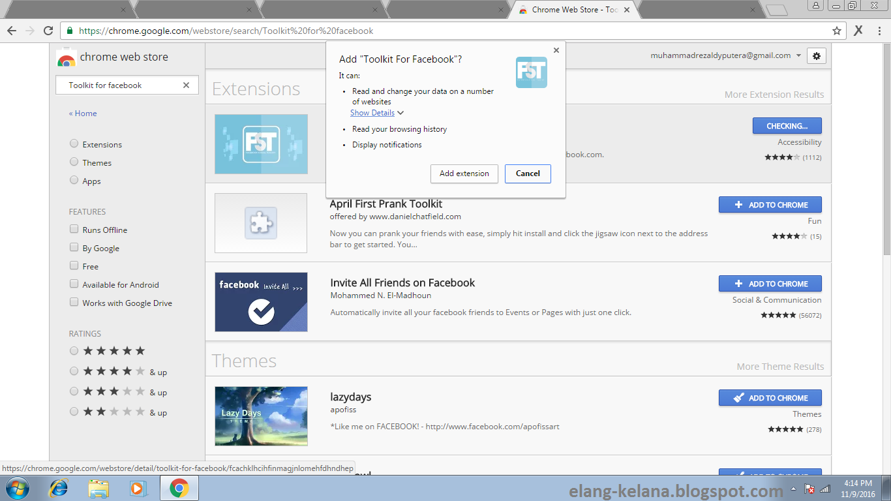The height and width of the screenshot is (501, 891).
Task: Switch to the third browser tab
Action: pyautogui.click(x=320, y=10)
